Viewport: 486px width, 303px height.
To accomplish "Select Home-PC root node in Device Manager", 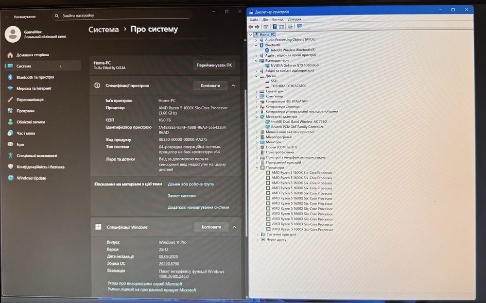I will coord(267,34).
